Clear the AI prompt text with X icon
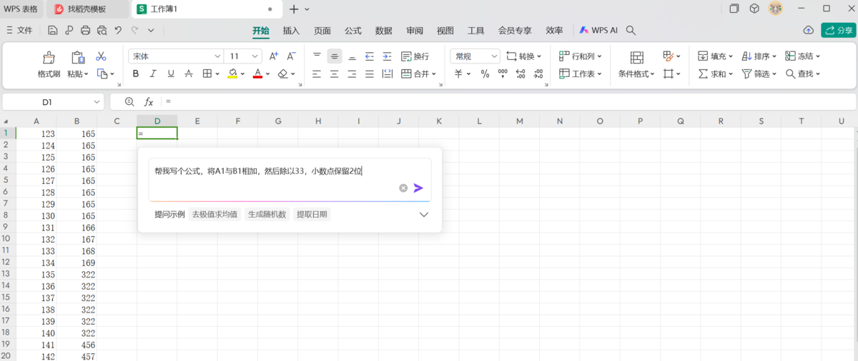858x361 pixels. [x=403, y=188]
